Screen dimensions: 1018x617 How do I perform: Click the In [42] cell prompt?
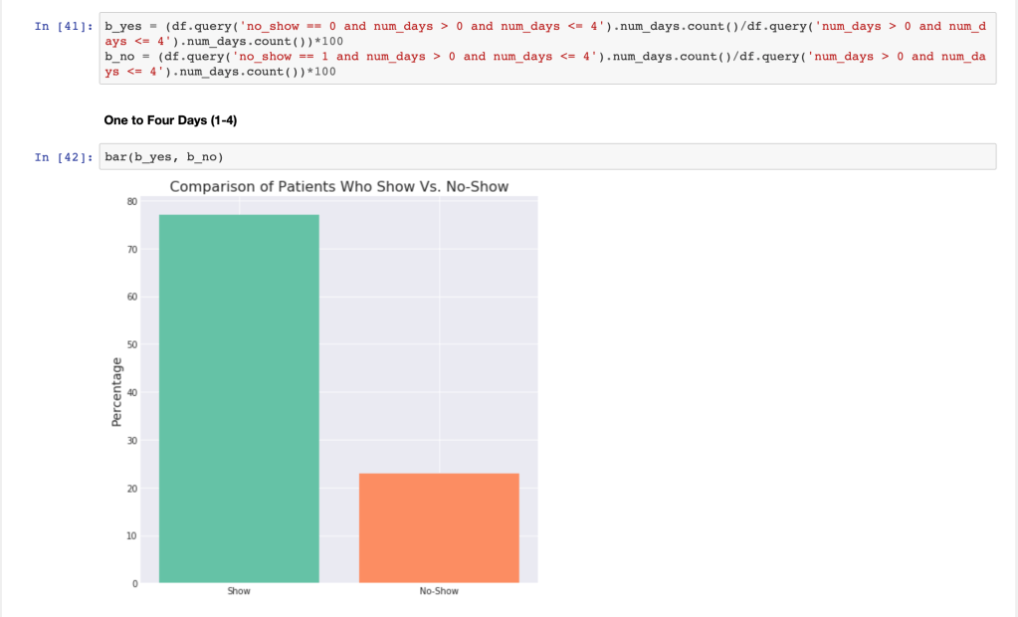pyautogui.click(x=63, y=157)
